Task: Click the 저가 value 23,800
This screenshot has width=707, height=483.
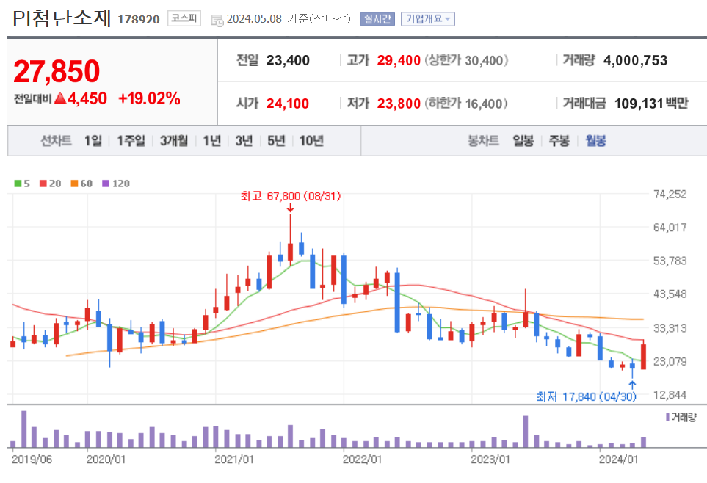Action: pos(399,103)
